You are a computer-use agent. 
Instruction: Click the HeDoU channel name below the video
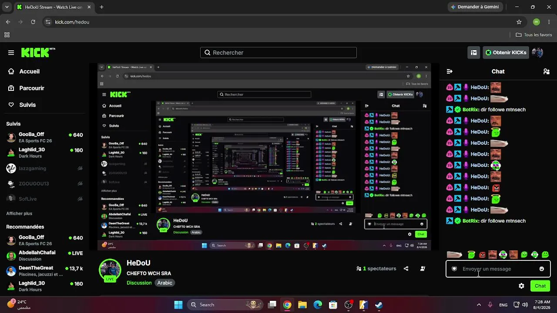pos(138,263)
